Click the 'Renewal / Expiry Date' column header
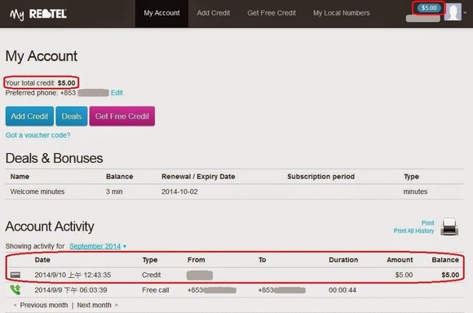The image size is (473, 313). coord(198,176)
